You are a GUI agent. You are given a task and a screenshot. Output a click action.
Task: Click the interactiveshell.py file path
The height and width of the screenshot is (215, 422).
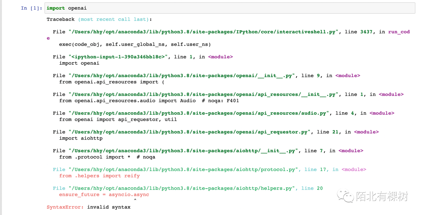[x=203, y=32]
